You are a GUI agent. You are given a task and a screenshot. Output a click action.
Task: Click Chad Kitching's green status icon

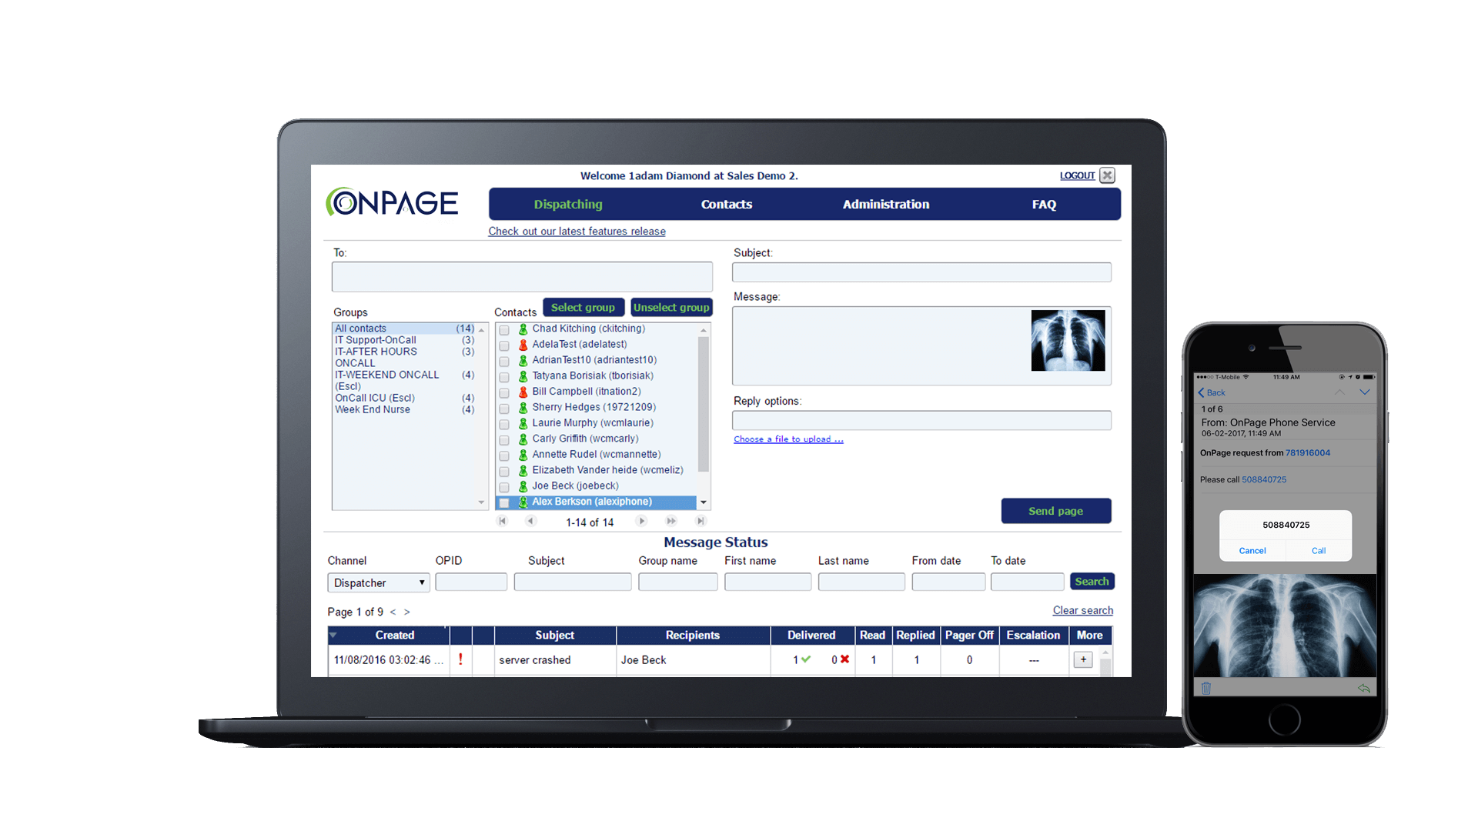(523, 329)
